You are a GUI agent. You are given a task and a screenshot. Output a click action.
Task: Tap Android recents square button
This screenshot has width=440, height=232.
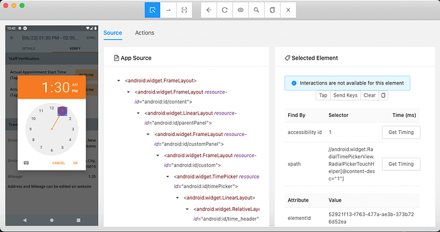pos(78,221)
